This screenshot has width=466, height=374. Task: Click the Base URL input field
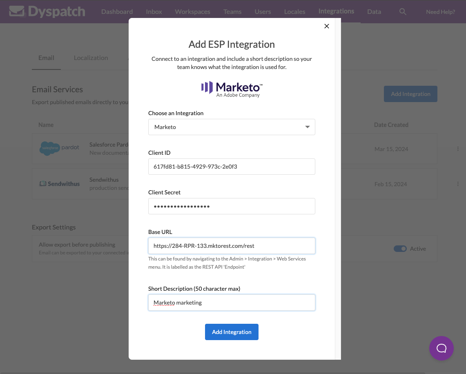(232, 246)
